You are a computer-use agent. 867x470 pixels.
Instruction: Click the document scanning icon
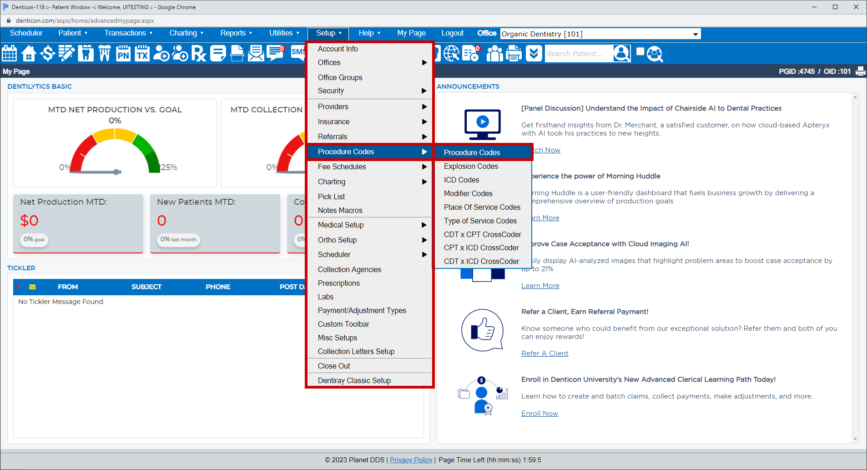click(237, 53)
